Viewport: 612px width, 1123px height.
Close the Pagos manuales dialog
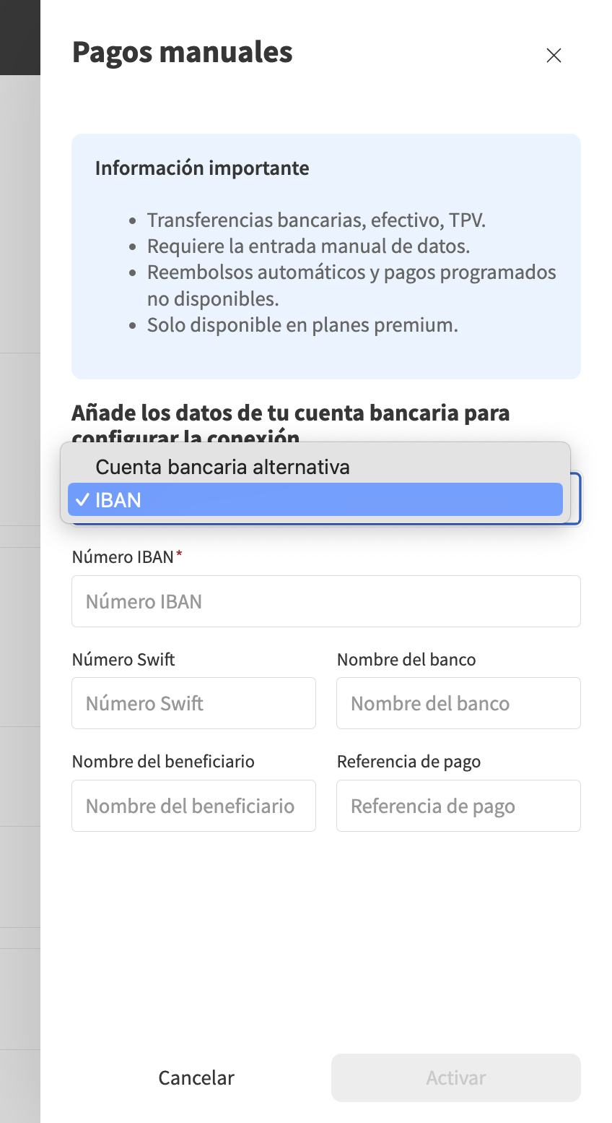tap(554, 55)
